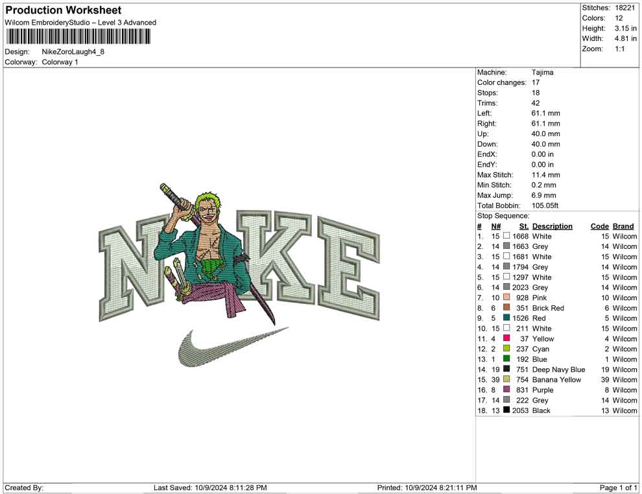This screenshot has height=494, width=642.
Task: Click the barcode under the worksheet title
Action: click(x=78, y=37)
